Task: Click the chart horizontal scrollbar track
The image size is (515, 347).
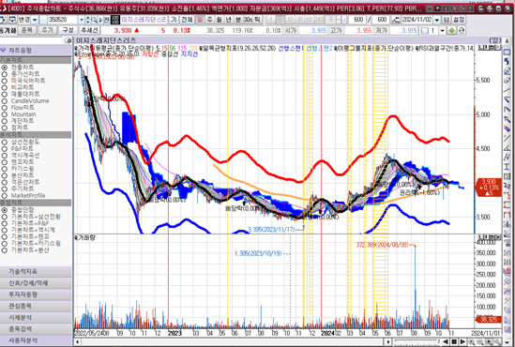Action: tap(233, 342)
